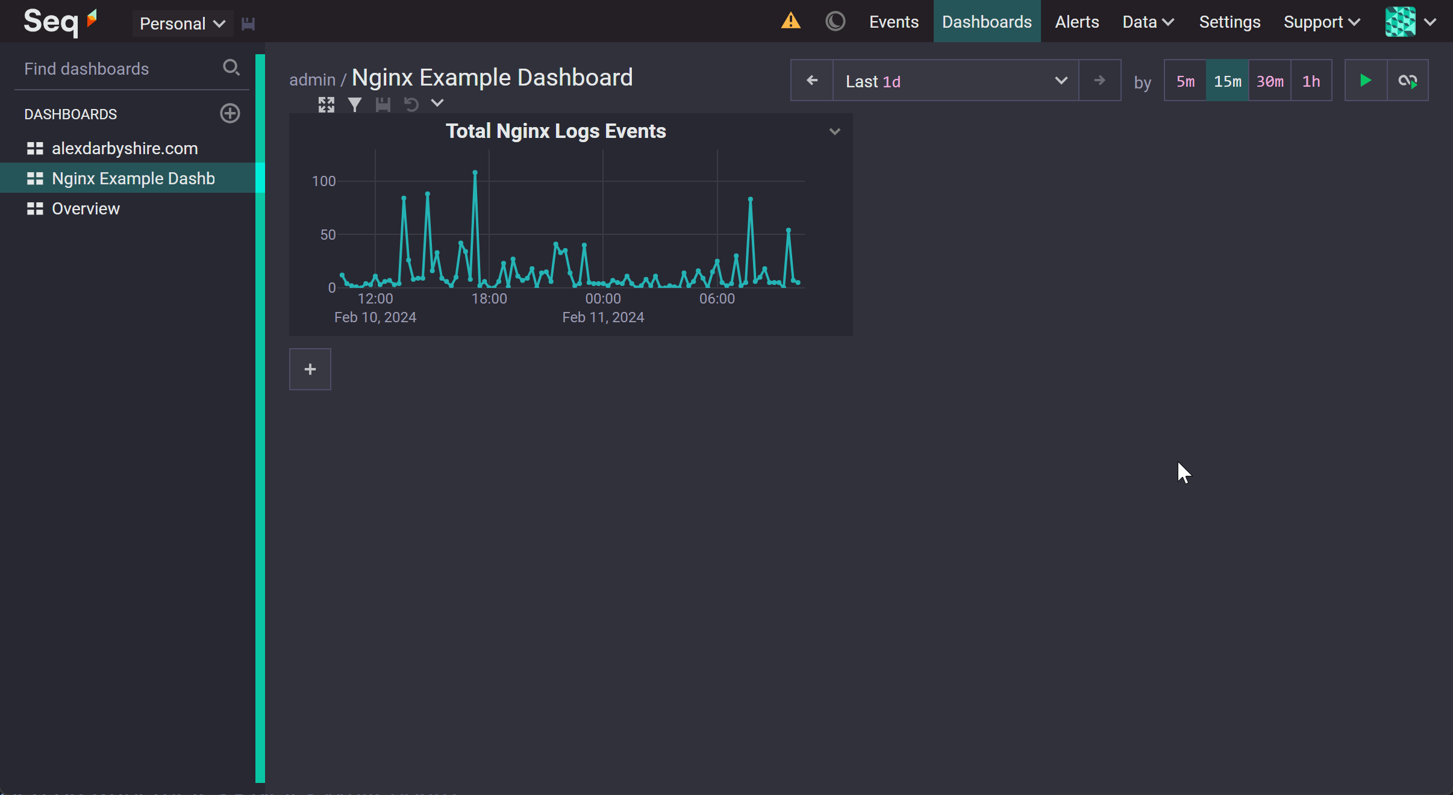Toggle the dark mode moon icon

click(x=835, y=22)
